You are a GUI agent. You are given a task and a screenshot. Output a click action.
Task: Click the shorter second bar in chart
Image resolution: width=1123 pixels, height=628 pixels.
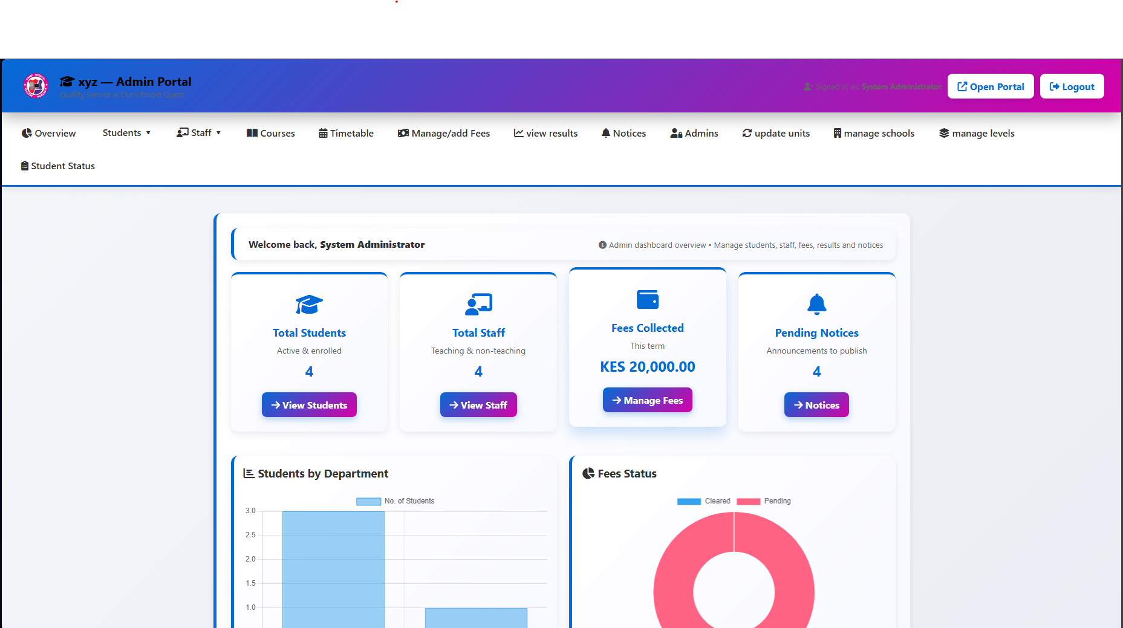476,618
